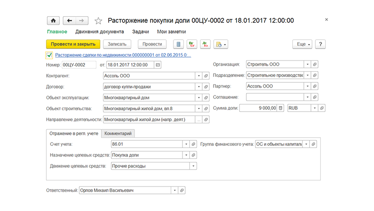Viewport: 374px width, 211px height.
Task: Click Записать button
Action: coord(117,44)
